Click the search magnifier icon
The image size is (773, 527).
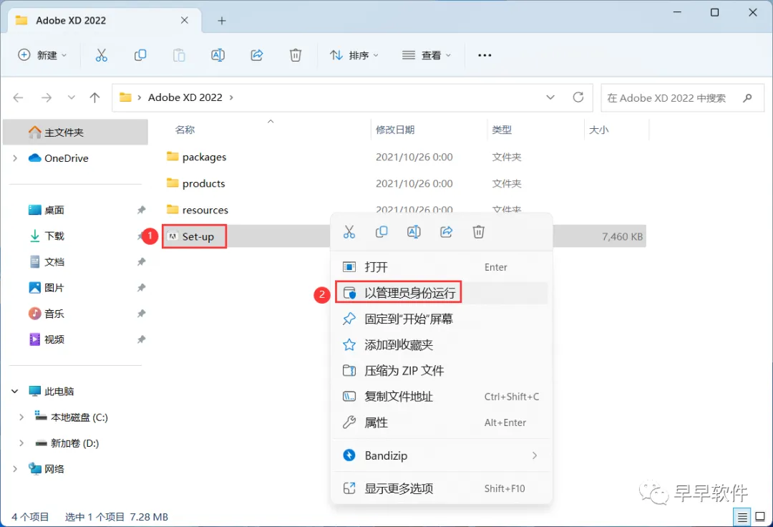pos(747,97)
